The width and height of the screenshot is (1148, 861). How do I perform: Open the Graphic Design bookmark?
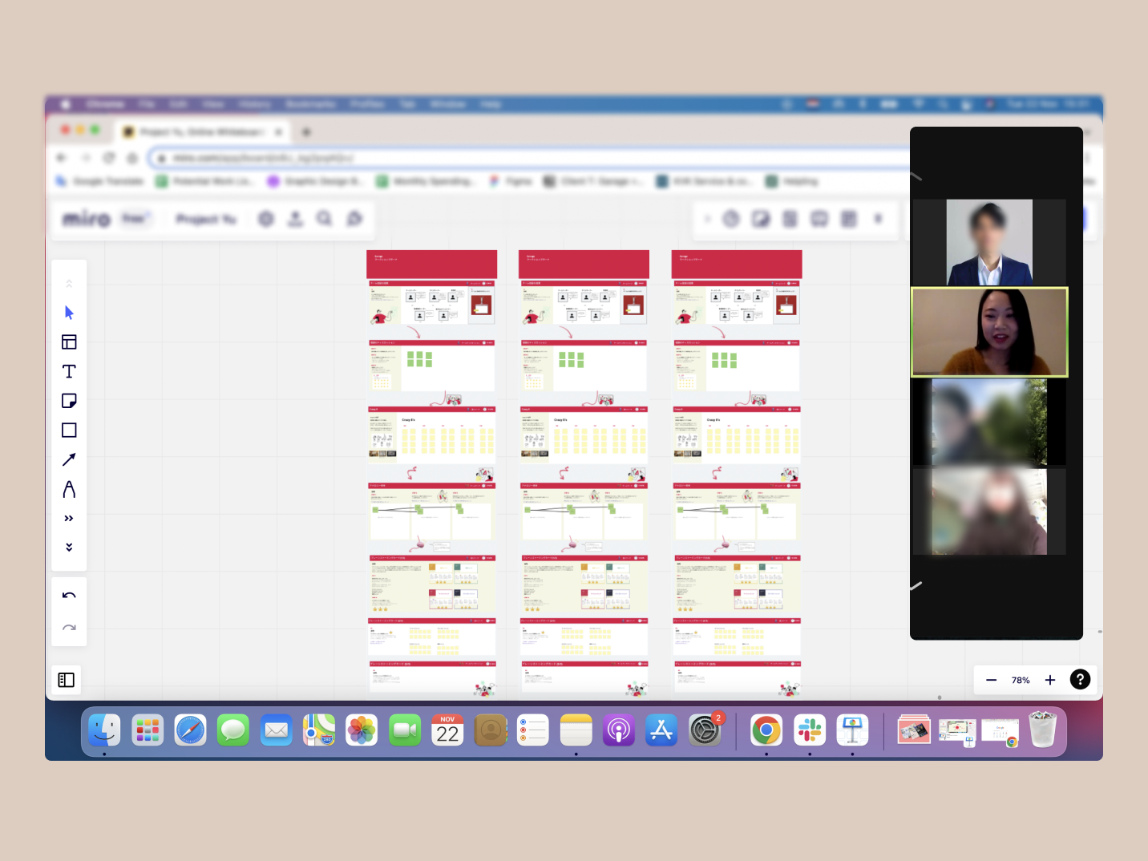point(315,181)
